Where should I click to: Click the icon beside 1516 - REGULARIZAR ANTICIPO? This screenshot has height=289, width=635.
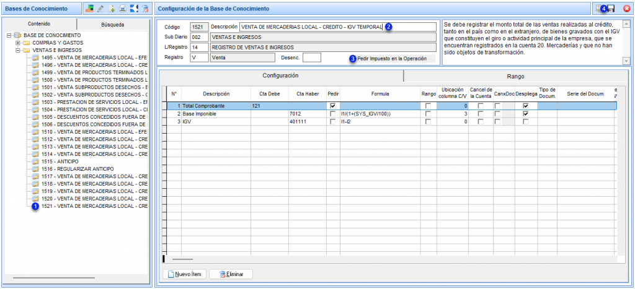(35, 169)
